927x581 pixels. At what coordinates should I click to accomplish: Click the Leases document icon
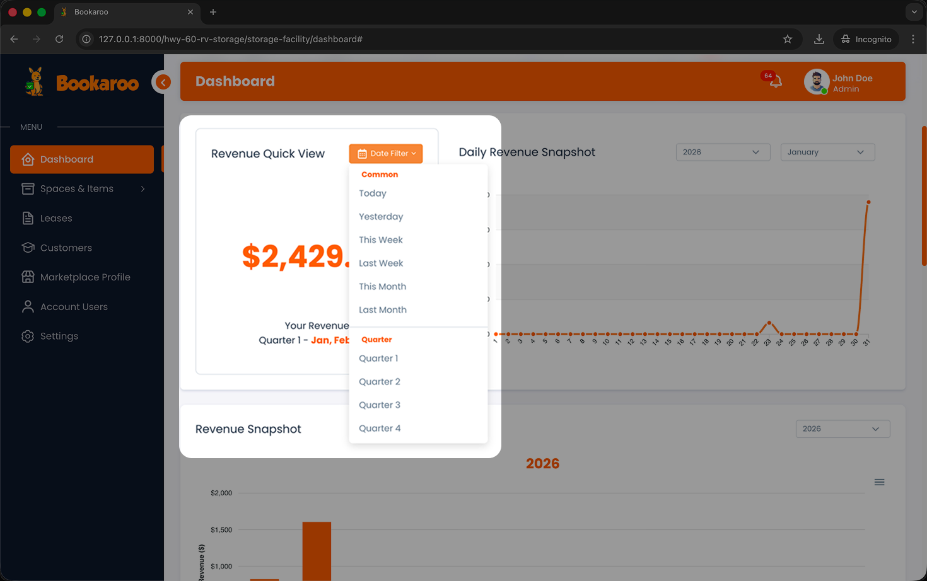click(28, 218)
